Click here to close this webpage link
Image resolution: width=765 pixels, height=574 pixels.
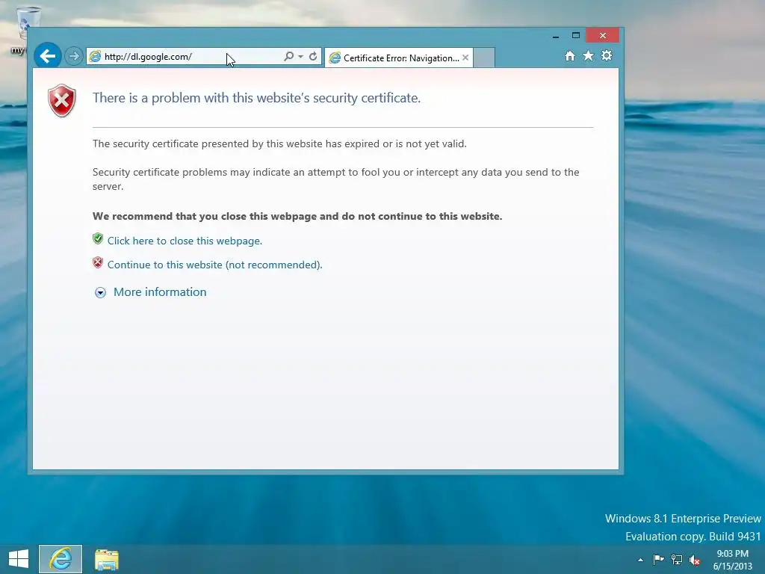[x=185, y=241]
